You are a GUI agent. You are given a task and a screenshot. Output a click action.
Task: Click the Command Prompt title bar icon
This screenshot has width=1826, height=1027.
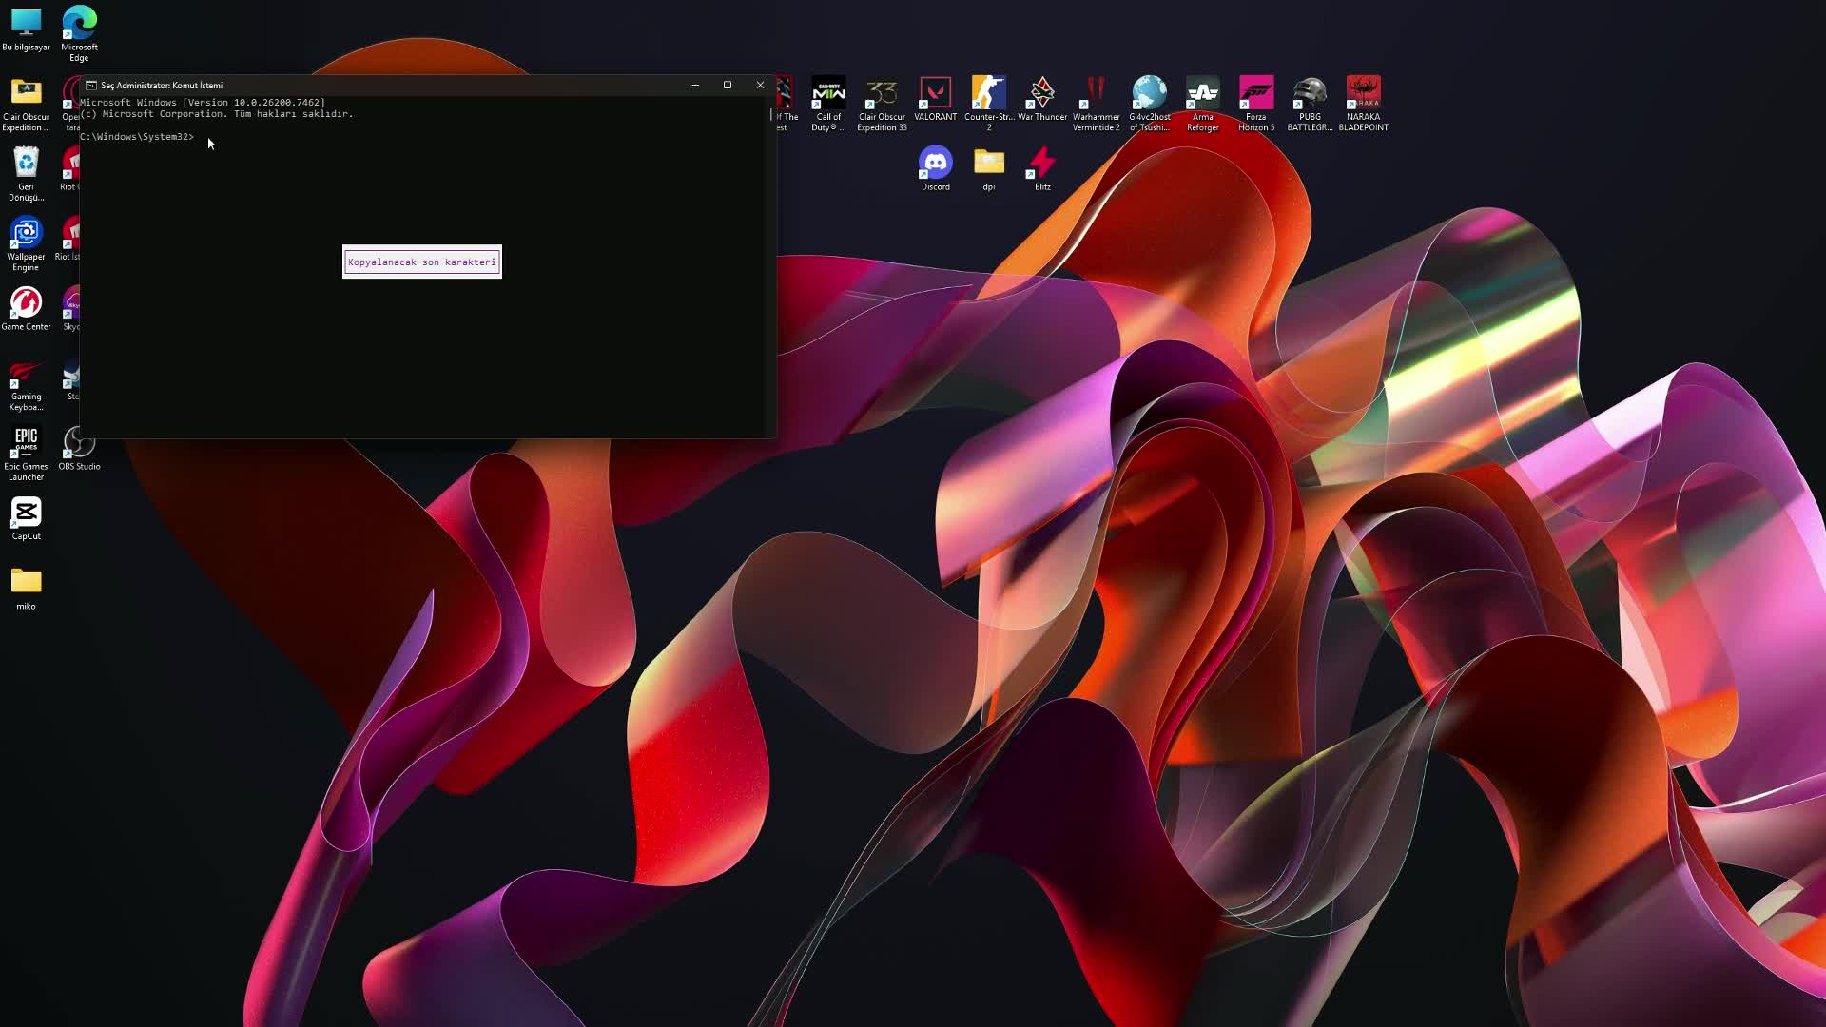click(91, 86)
